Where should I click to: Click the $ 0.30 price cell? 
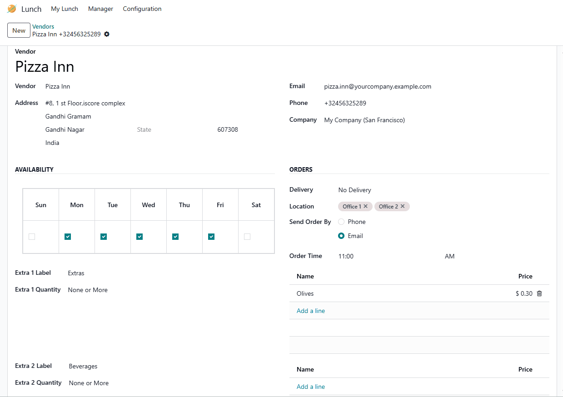point(524,293)
